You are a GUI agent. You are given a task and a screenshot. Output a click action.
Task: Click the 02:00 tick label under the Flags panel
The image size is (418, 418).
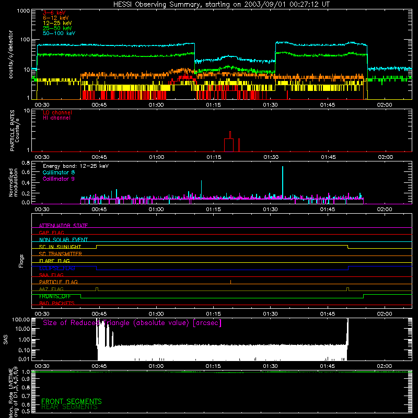(385, 314)
